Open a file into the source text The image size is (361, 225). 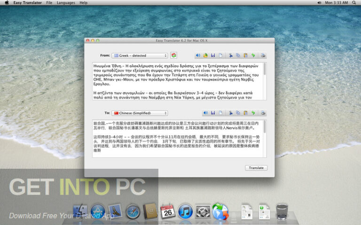point(205,55)
